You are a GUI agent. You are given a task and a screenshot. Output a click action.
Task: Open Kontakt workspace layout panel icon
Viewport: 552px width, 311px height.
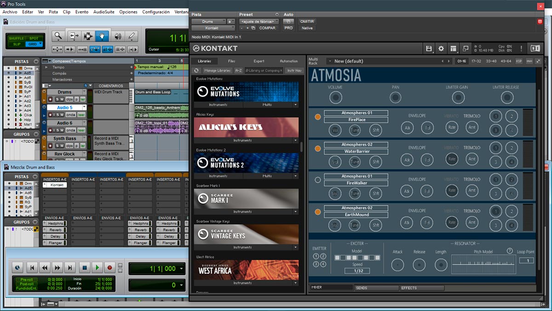454,48
